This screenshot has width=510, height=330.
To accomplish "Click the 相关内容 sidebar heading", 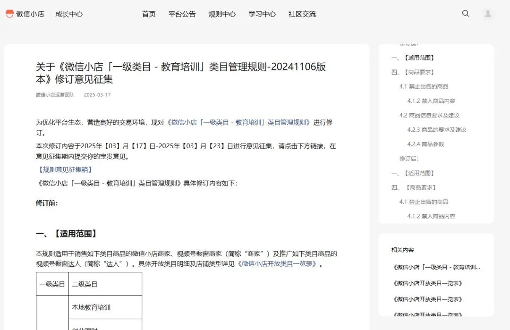I will pos(402,250).
